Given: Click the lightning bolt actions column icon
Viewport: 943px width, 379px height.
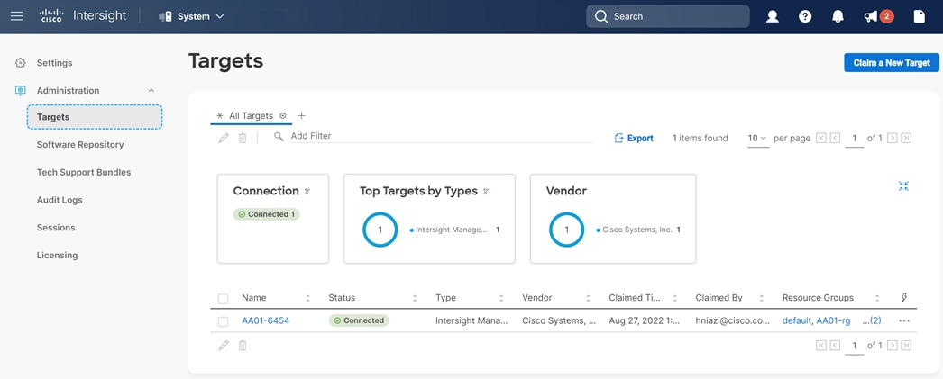Looking at the screenshot, I should [904, 297].
